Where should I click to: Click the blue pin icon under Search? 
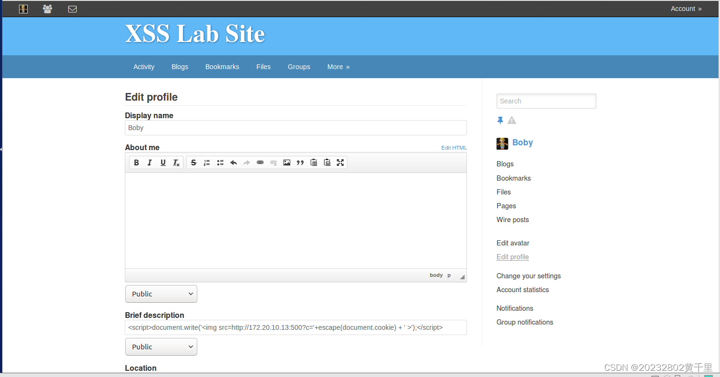point(500,121)
